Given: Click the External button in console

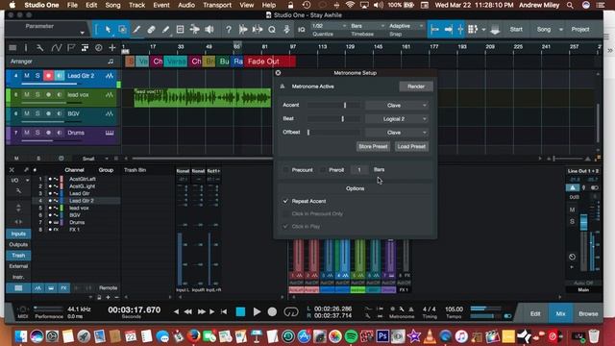Looking at the screenshot, I should tap(18, 266).
